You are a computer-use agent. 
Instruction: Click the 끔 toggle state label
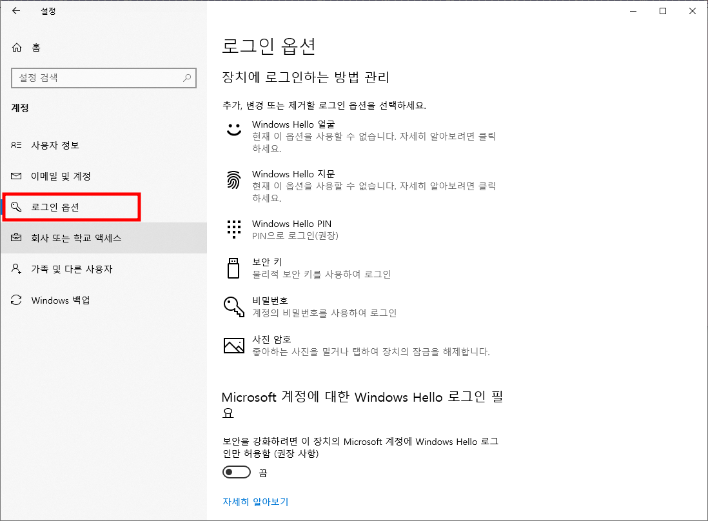tap(263, 473)
